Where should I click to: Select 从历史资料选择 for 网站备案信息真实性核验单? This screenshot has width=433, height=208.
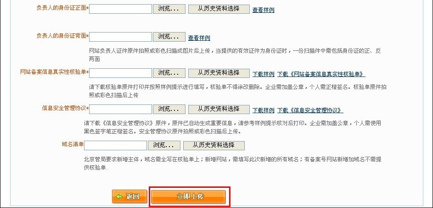pyautogui.click(x=219, y=73)
